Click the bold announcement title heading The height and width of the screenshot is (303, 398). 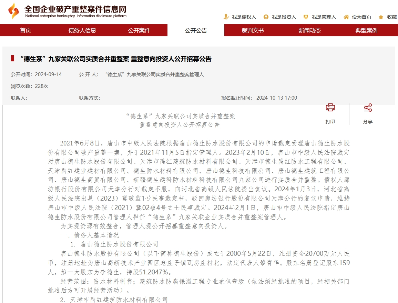116,59
